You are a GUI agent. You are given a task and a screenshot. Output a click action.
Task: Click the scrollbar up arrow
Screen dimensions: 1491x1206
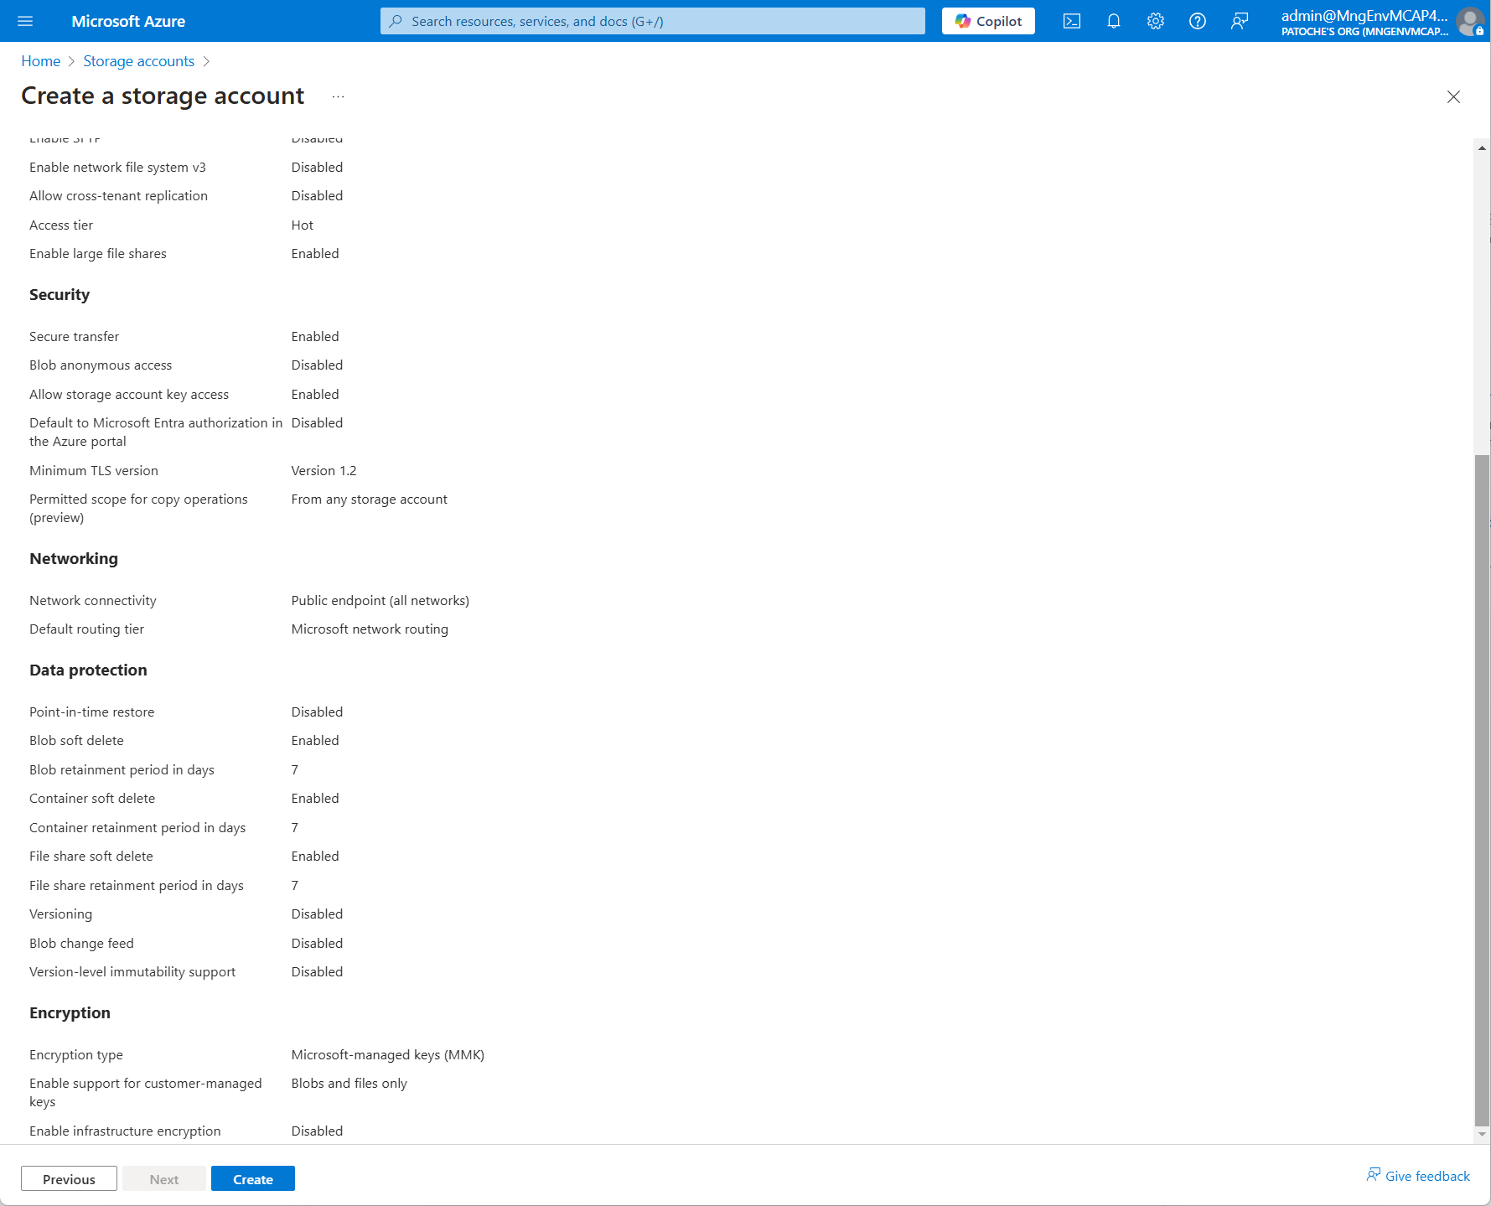1480,148
